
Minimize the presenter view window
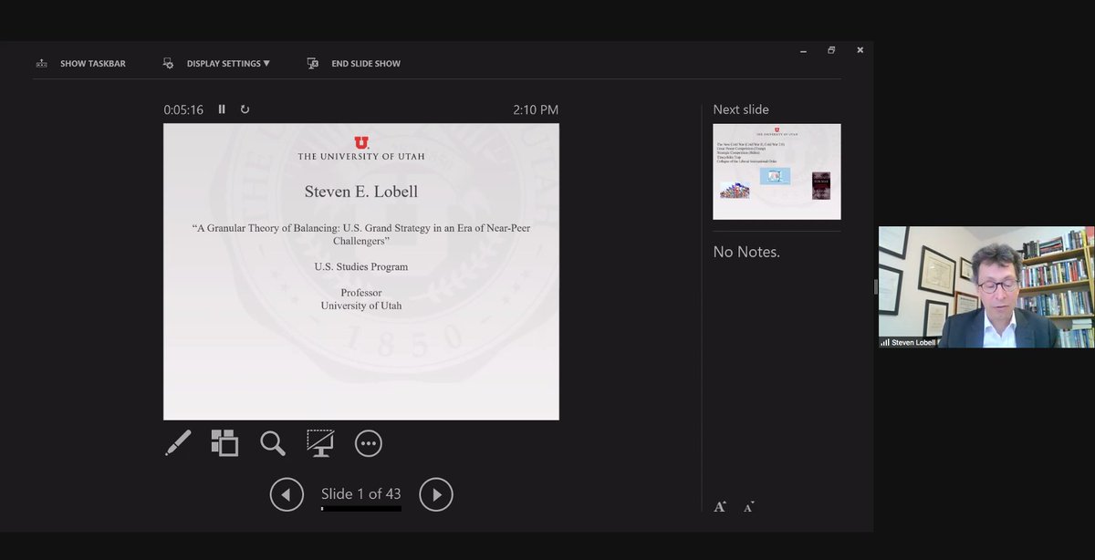(x=802, y=50)
